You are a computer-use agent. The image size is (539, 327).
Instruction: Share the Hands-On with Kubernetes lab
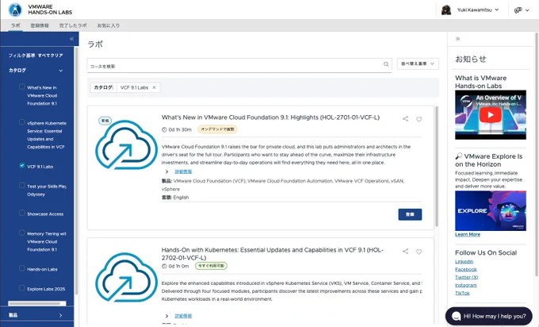pos(406,252)
